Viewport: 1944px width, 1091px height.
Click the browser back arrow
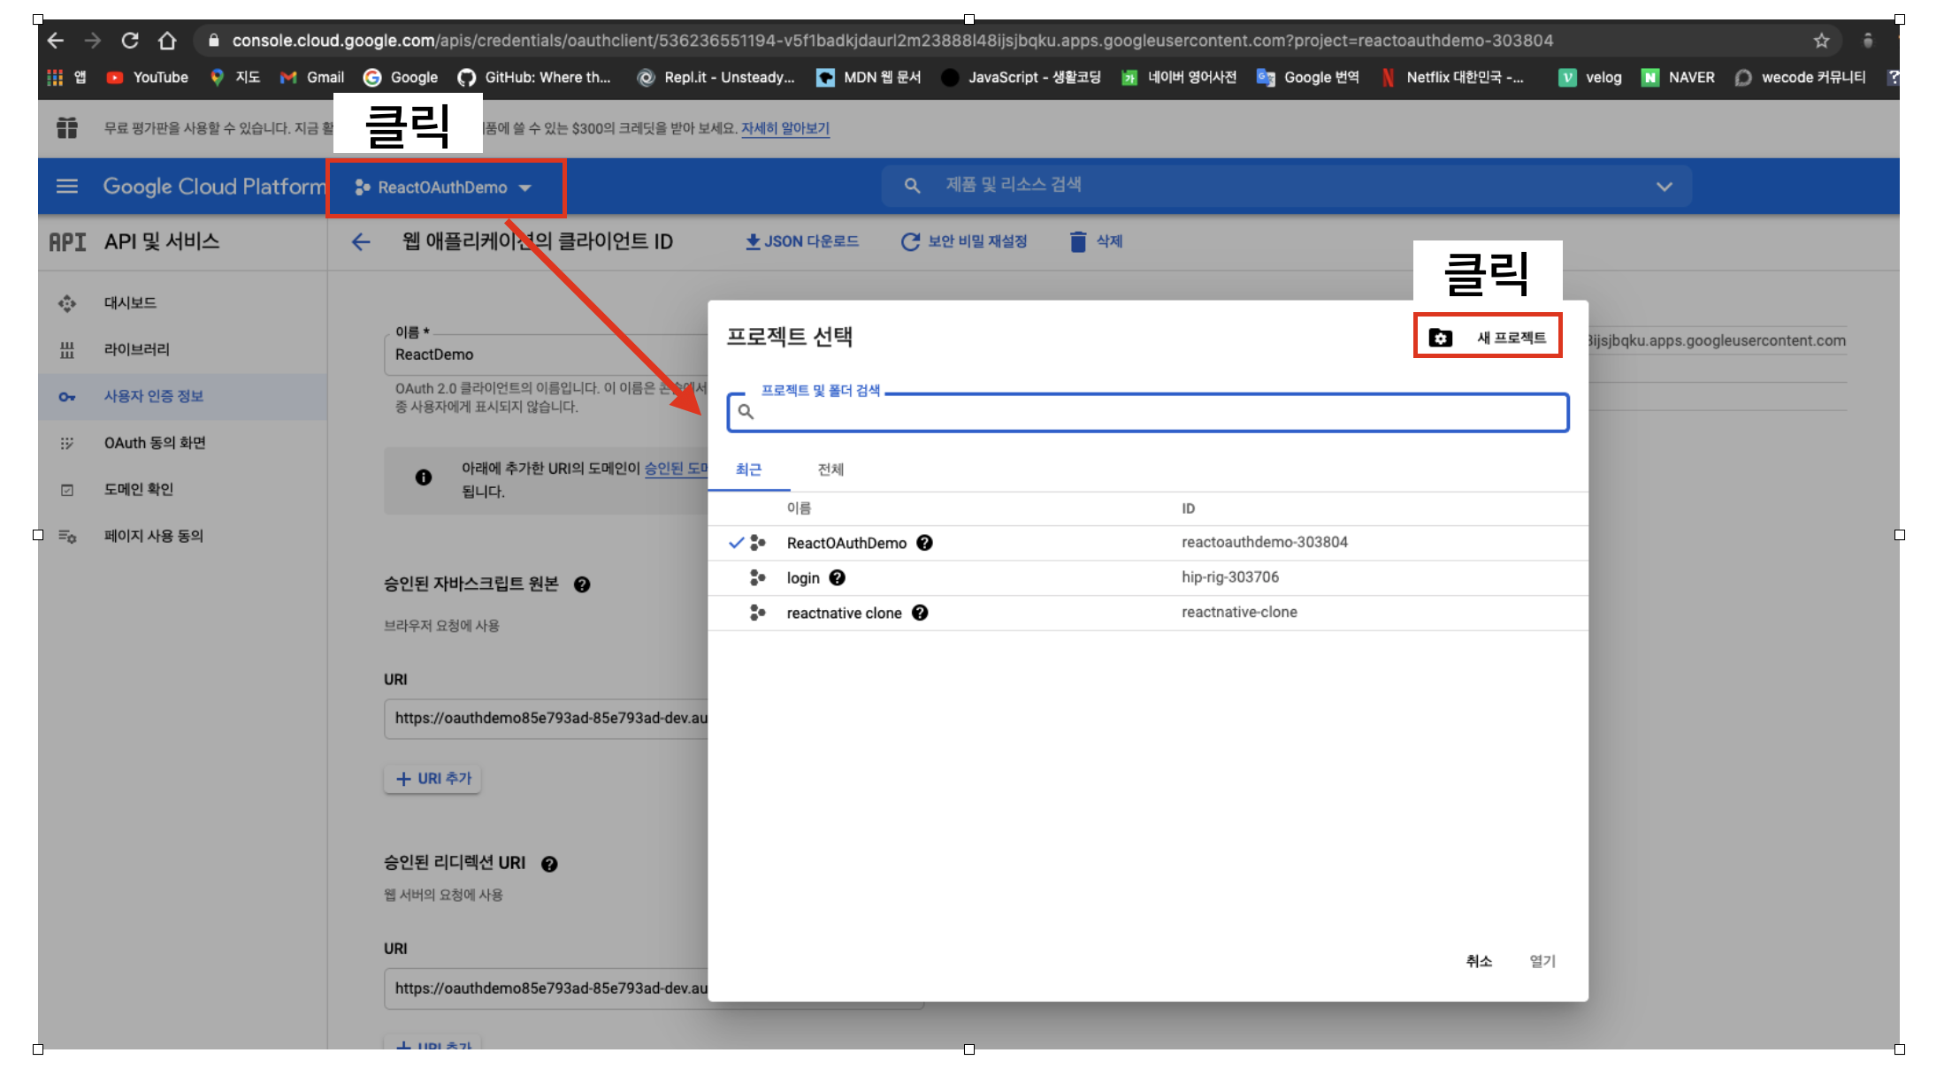56,41
